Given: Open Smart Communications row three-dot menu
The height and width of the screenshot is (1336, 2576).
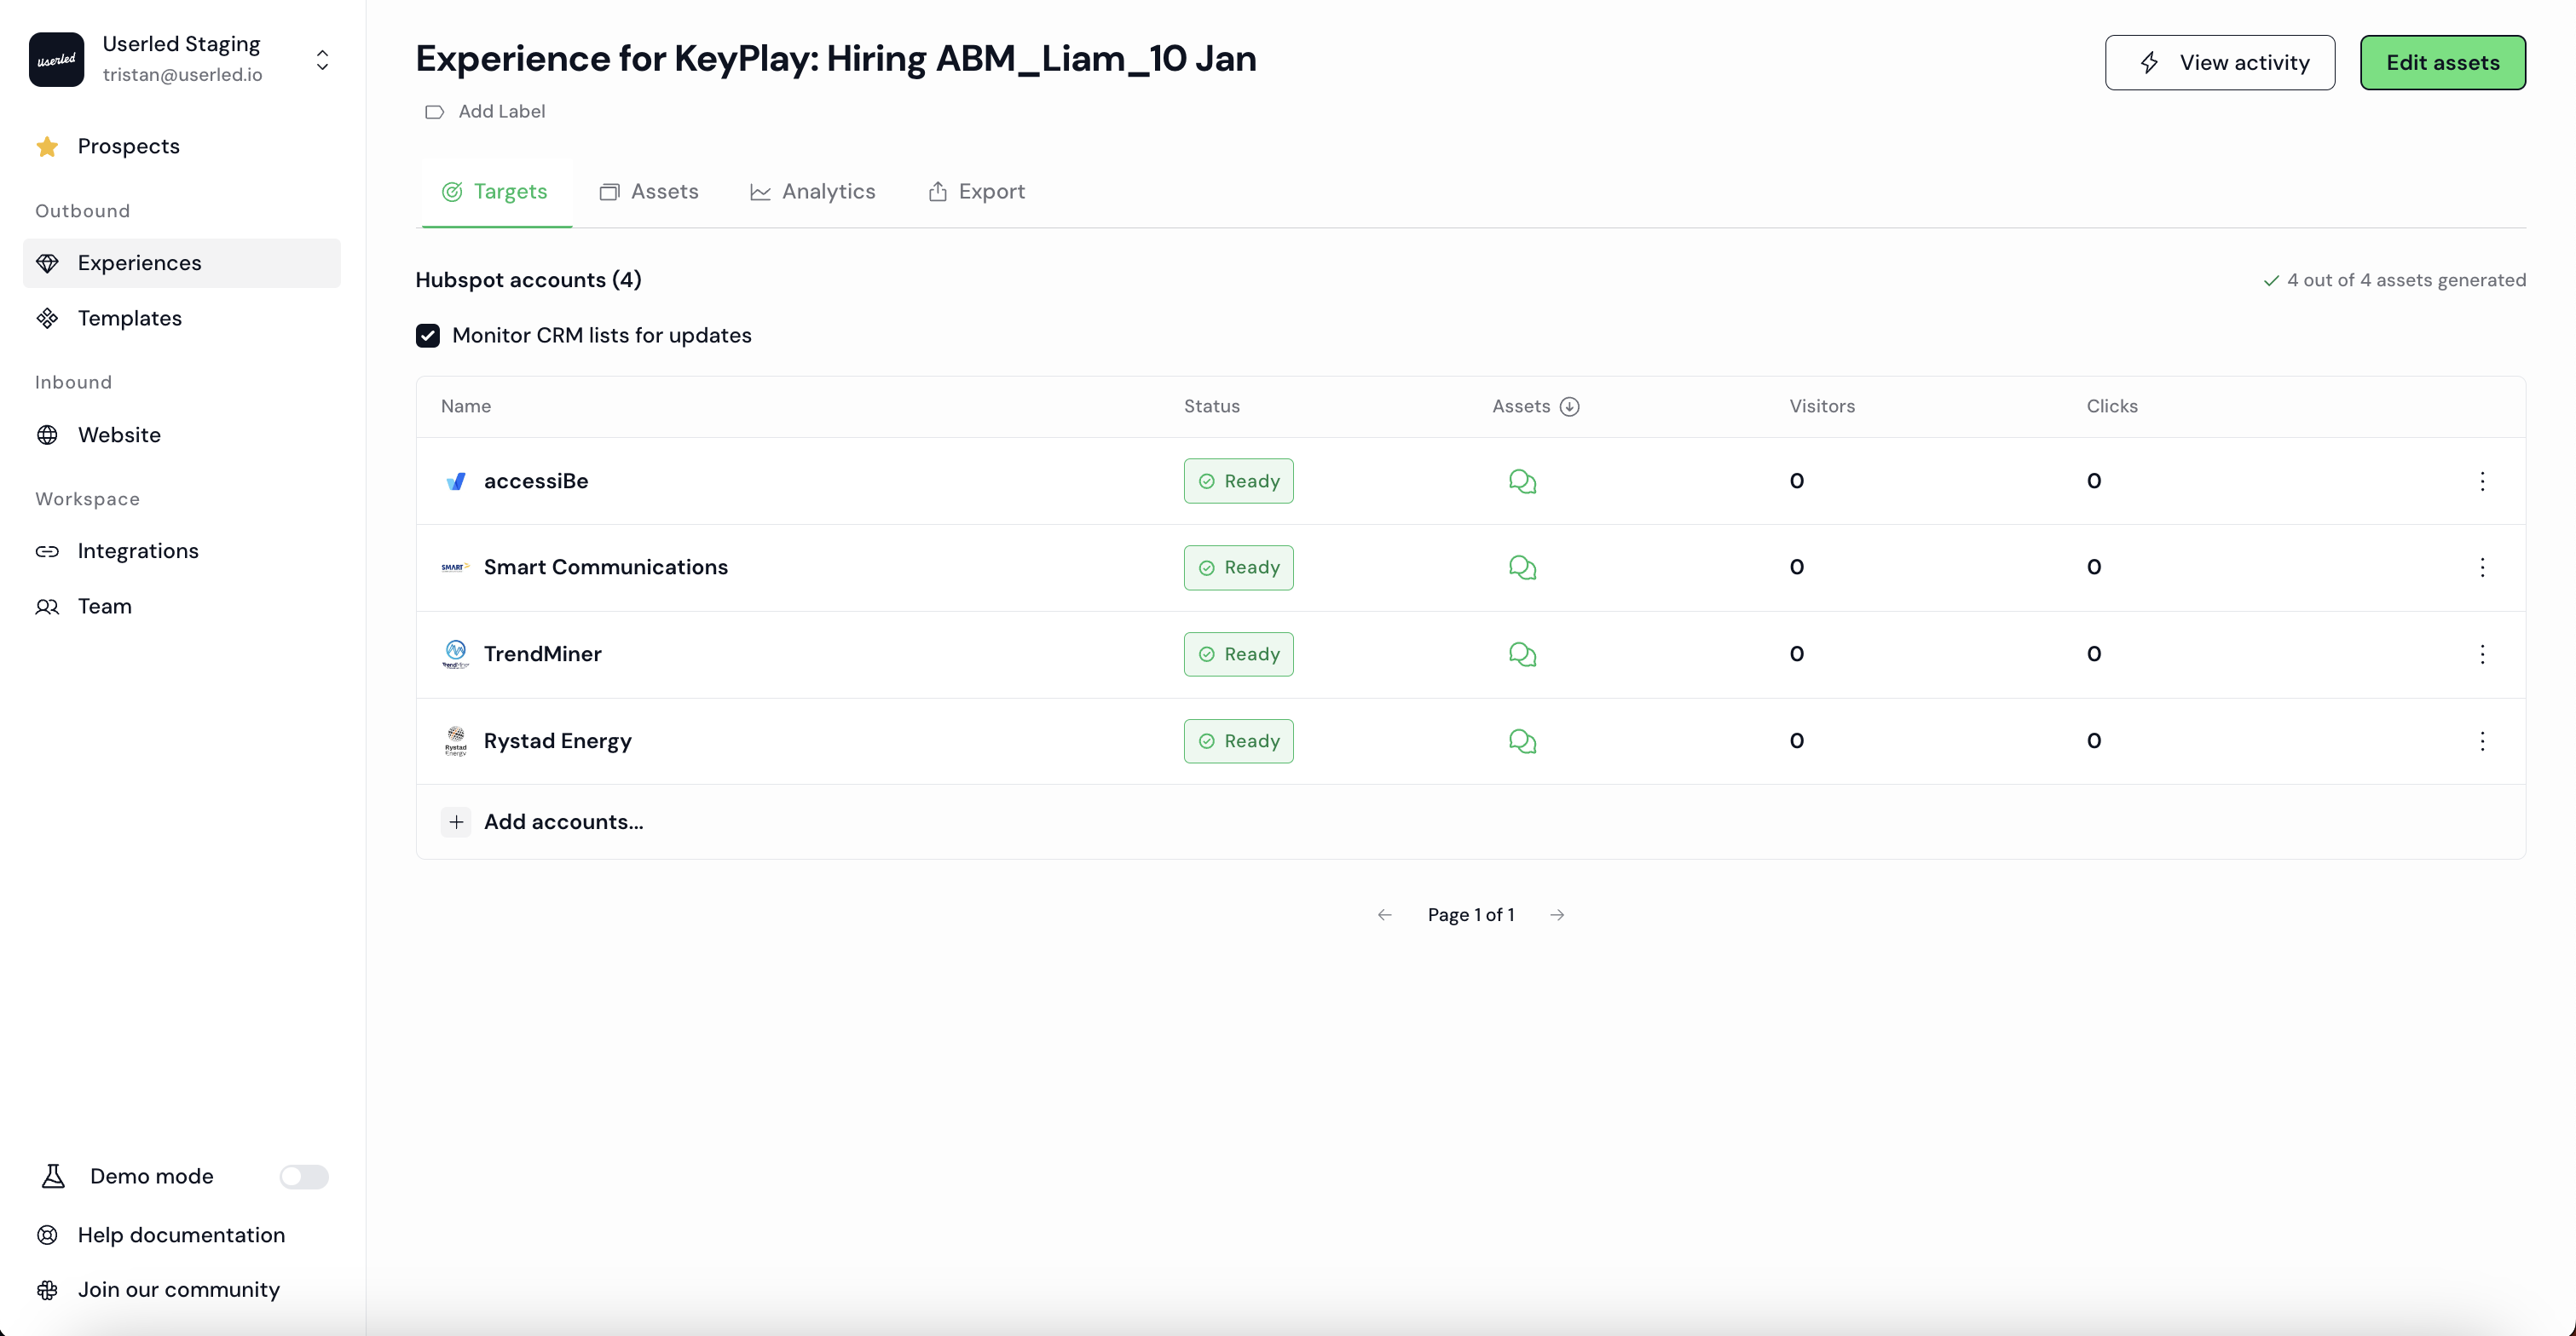Looking at the screenshot, I should click(2482, 567).
